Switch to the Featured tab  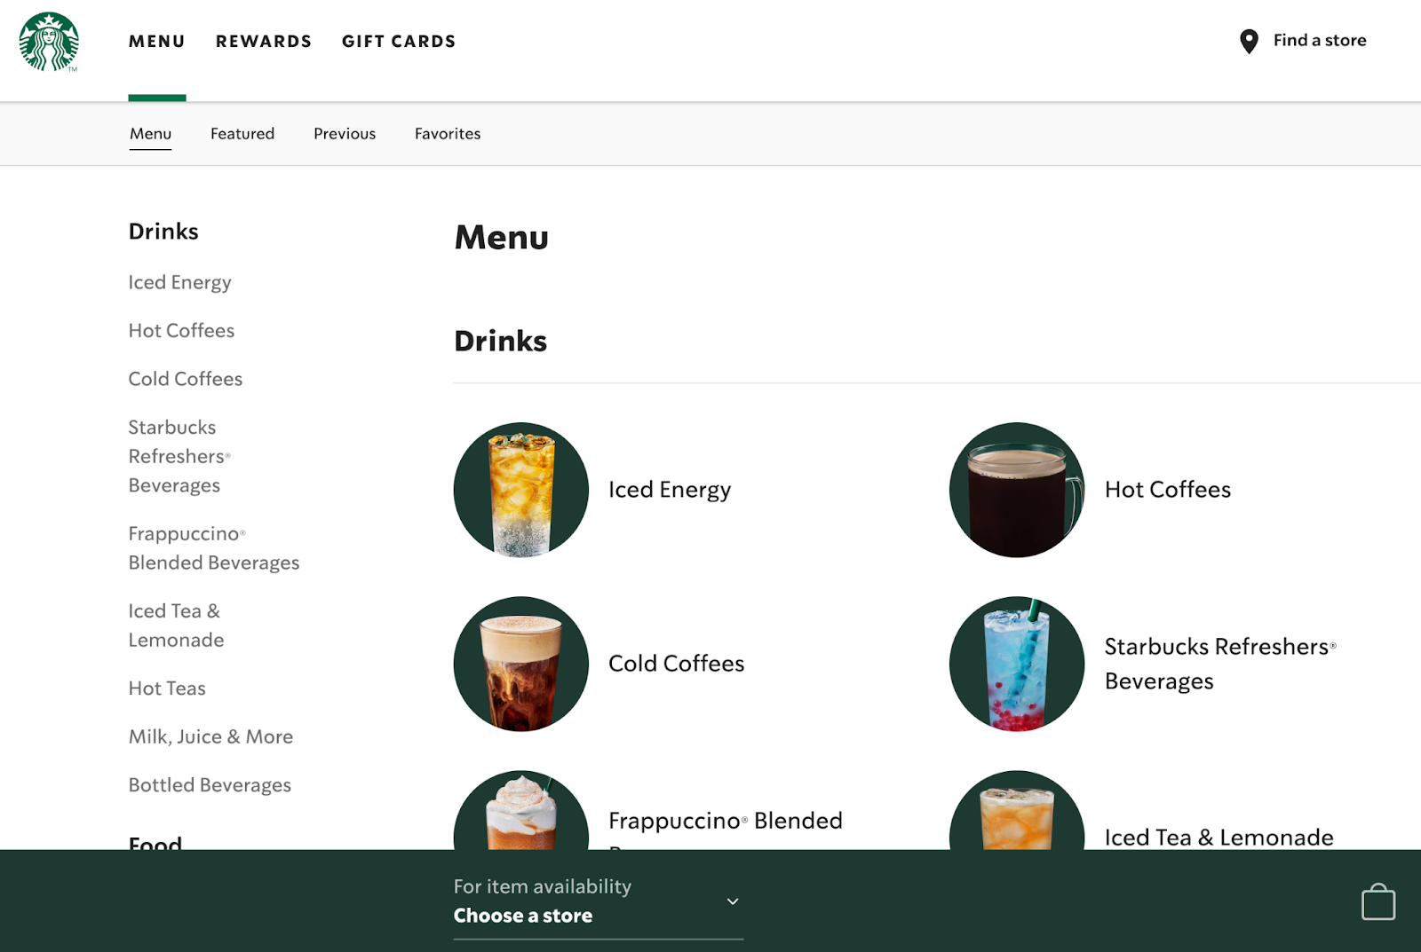point(242,133)
